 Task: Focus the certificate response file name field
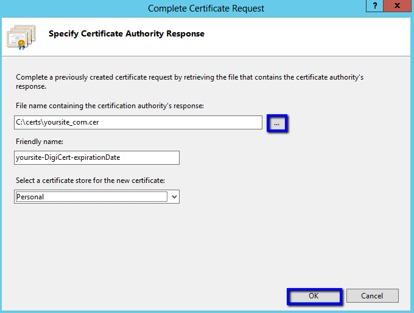(x=138, y=122)
